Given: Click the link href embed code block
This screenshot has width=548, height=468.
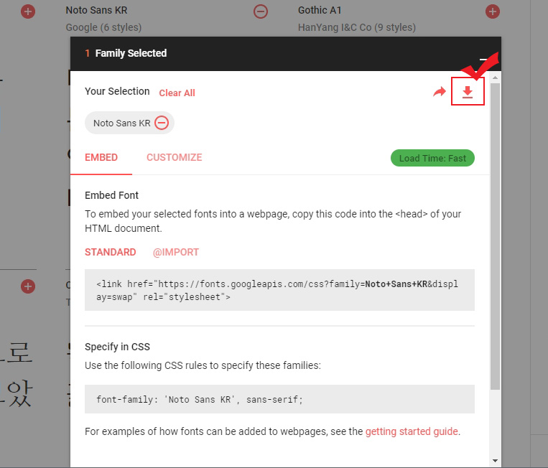Looking at the screenshot, I should pos(279,290).
